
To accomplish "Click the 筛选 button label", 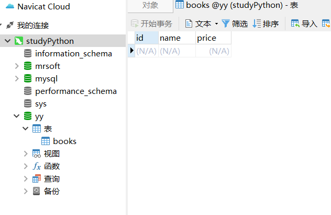I will [x=240, y=23].
